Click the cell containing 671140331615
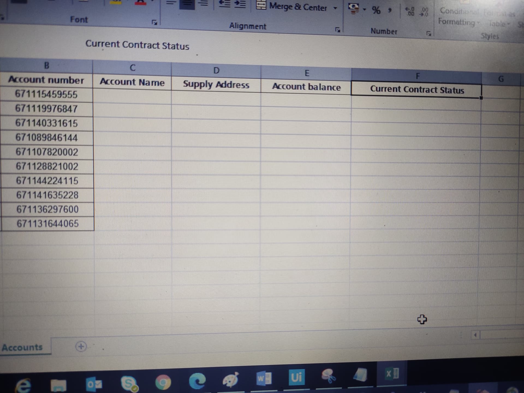This screenshot has width=524, height=393. (47, 123)
